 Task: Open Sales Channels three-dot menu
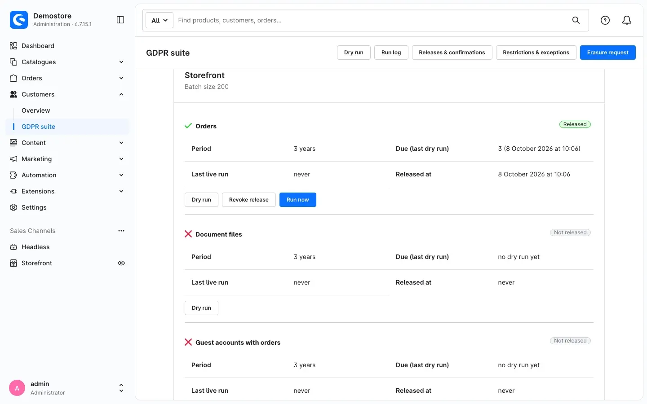(121, 231)
